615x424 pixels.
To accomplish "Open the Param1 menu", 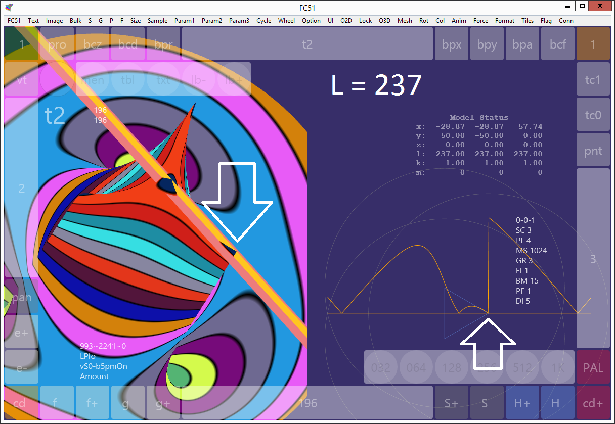I will click(184, 21).
